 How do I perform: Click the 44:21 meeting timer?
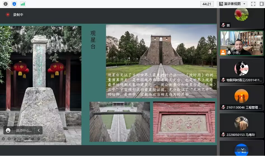click(x=207, y=4)
